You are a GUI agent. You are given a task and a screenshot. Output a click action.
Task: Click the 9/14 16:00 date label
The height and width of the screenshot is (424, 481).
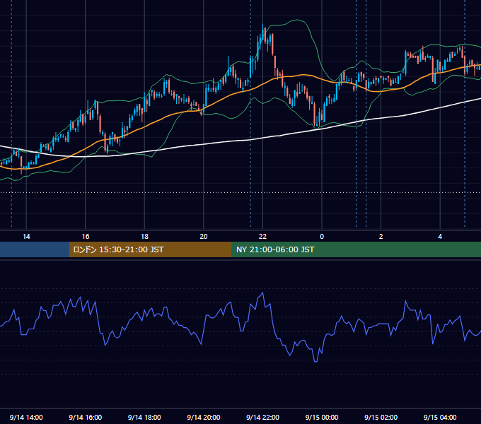(x=86, y=417)
